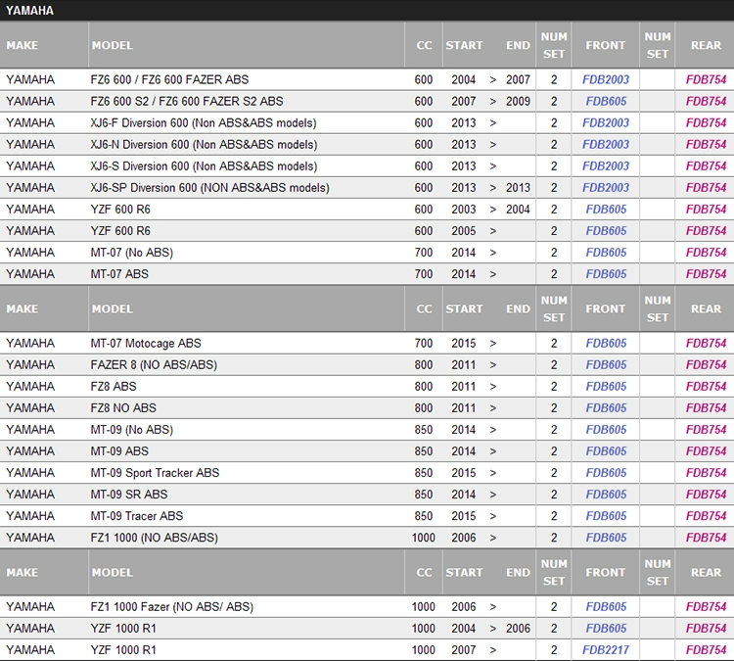Open rear FDB754 for FZ1 1000 Fazer
Viewport: 734px width, 661px height.
(706, 606)
